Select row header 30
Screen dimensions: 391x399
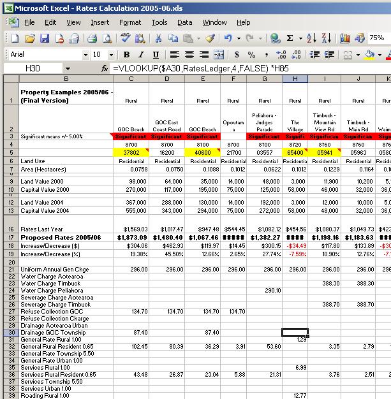[11, 333]
